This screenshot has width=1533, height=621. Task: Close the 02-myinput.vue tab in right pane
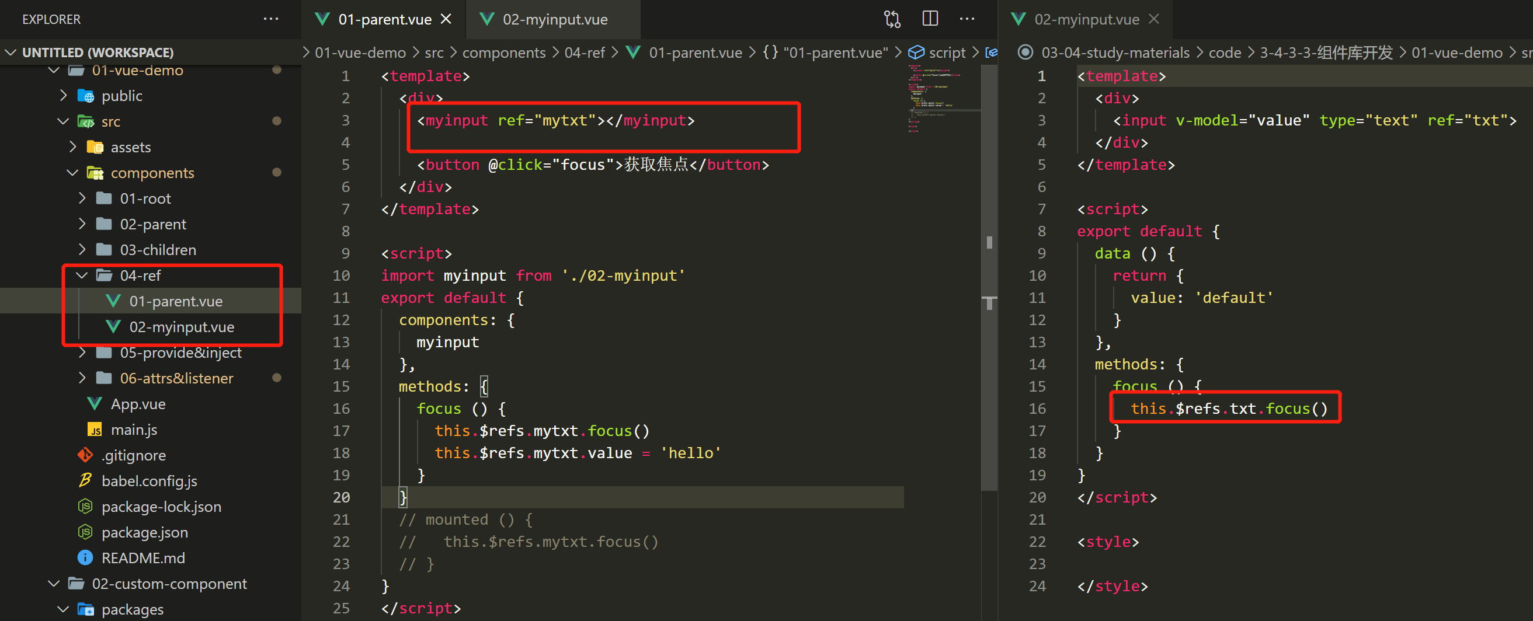coord(1154,19)
